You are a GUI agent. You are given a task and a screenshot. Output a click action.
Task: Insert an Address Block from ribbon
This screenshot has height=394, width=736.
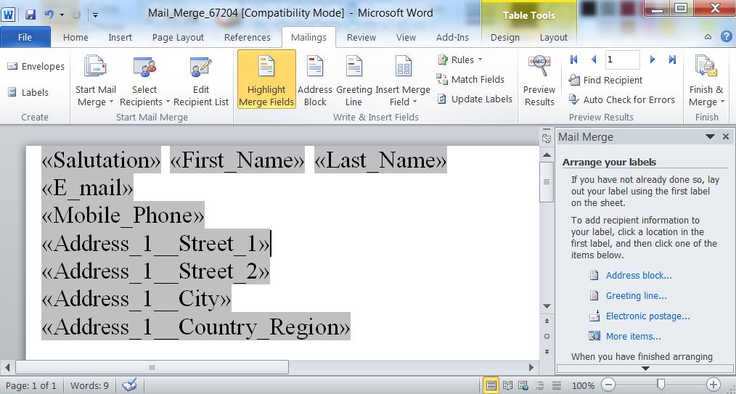click(315, 80)
